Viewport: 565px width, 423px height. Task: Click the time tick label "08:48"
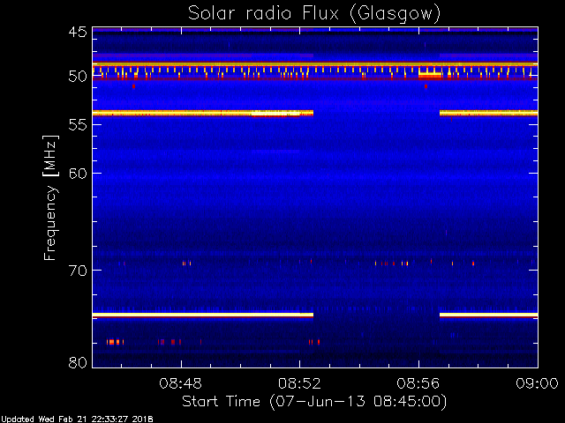(181, 383)
